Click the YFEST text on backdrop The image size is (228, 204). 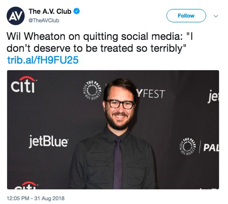(151, 94)
